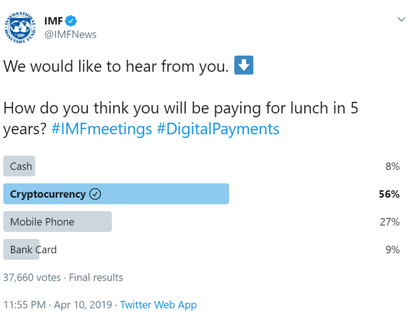This screenshot has height=319, width=412.
Task: Select the Bank Card poll option
Action: [x=33, y=249]
